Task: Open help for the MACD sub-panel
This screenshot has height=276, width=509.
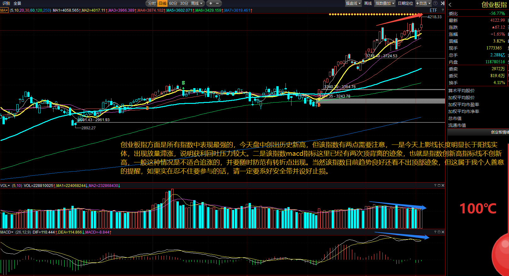Action: pyautogui.click(x=435, y=232)
